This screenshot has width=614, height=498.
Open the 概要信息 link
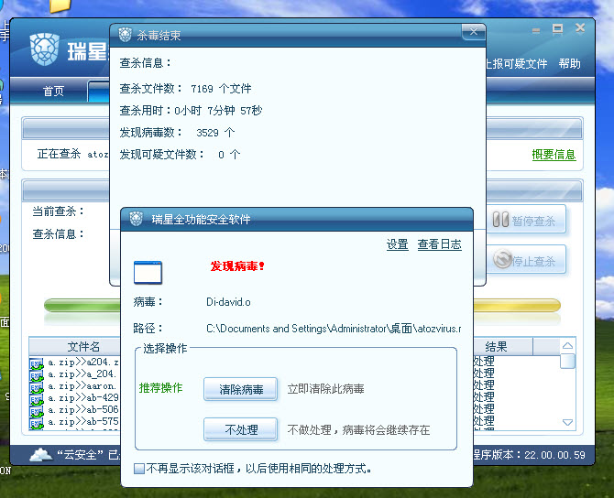(554, 155)
